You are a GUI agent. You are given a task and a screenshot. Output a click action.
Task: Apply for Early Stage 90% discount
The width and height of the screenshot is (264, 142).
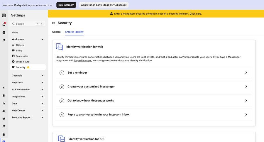tap(104, 5)
